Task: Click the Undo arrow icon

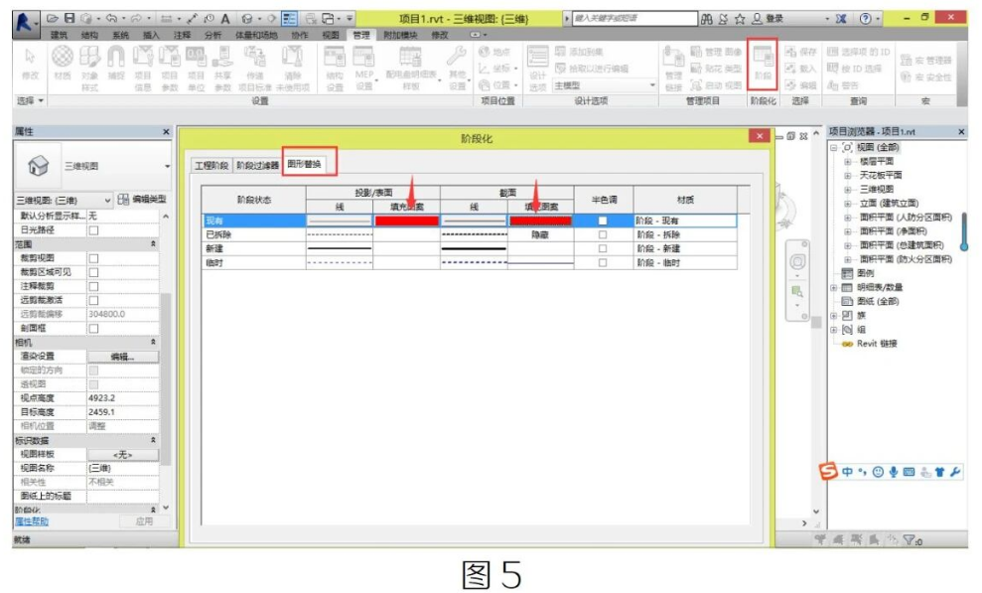Action: pyautogui.click(x=111, y=19)
